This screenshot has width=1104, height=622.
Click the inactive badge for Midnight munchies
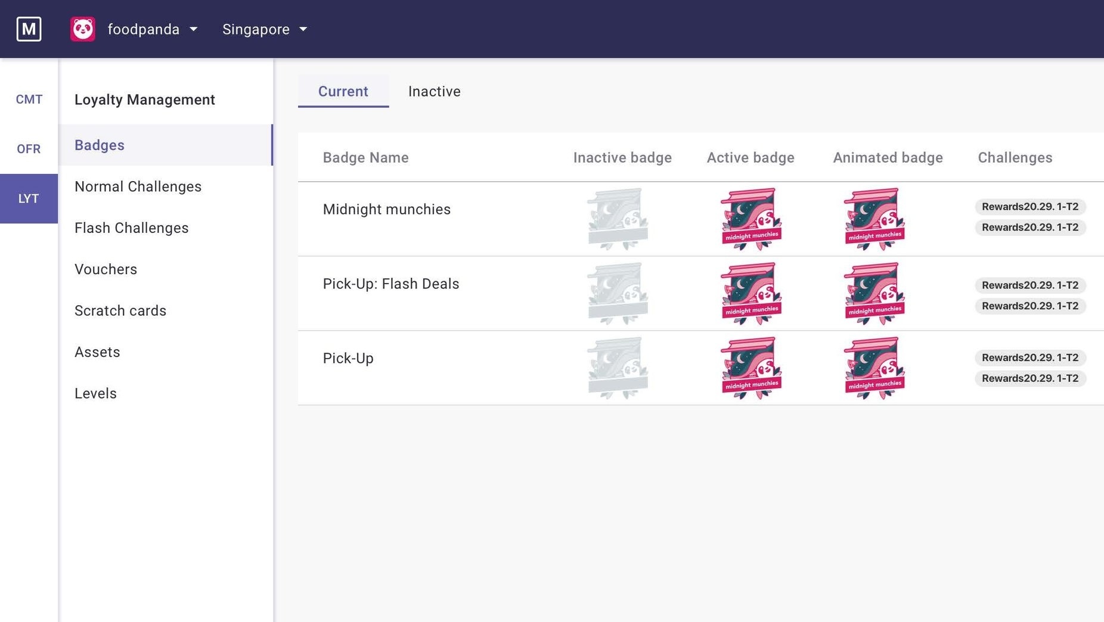click(618, 219)
